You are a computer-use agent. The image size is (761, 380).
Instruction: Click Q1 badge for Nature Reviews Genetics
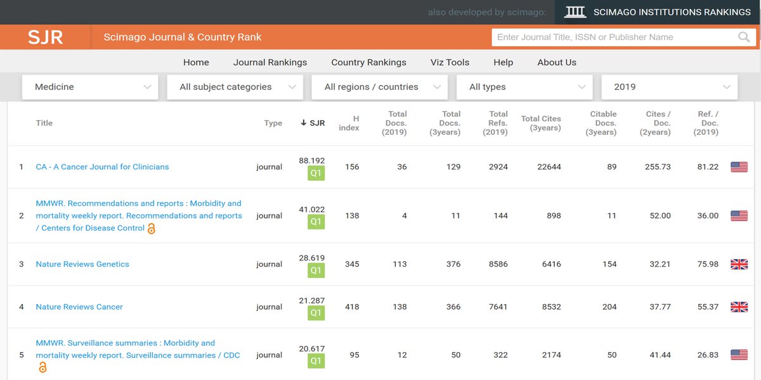(316, 270)
